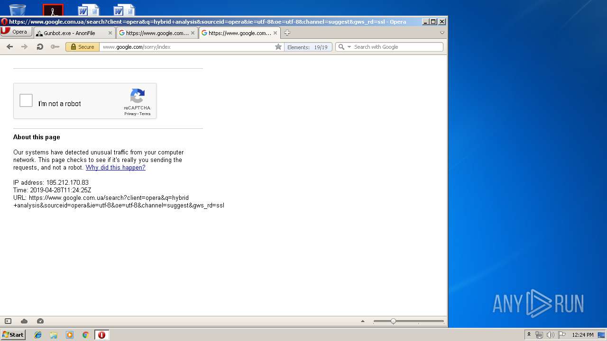Select the Adobe PDF desktop icon
The height and width of the screenshot is (341, 607).
[x=53, y=9]
